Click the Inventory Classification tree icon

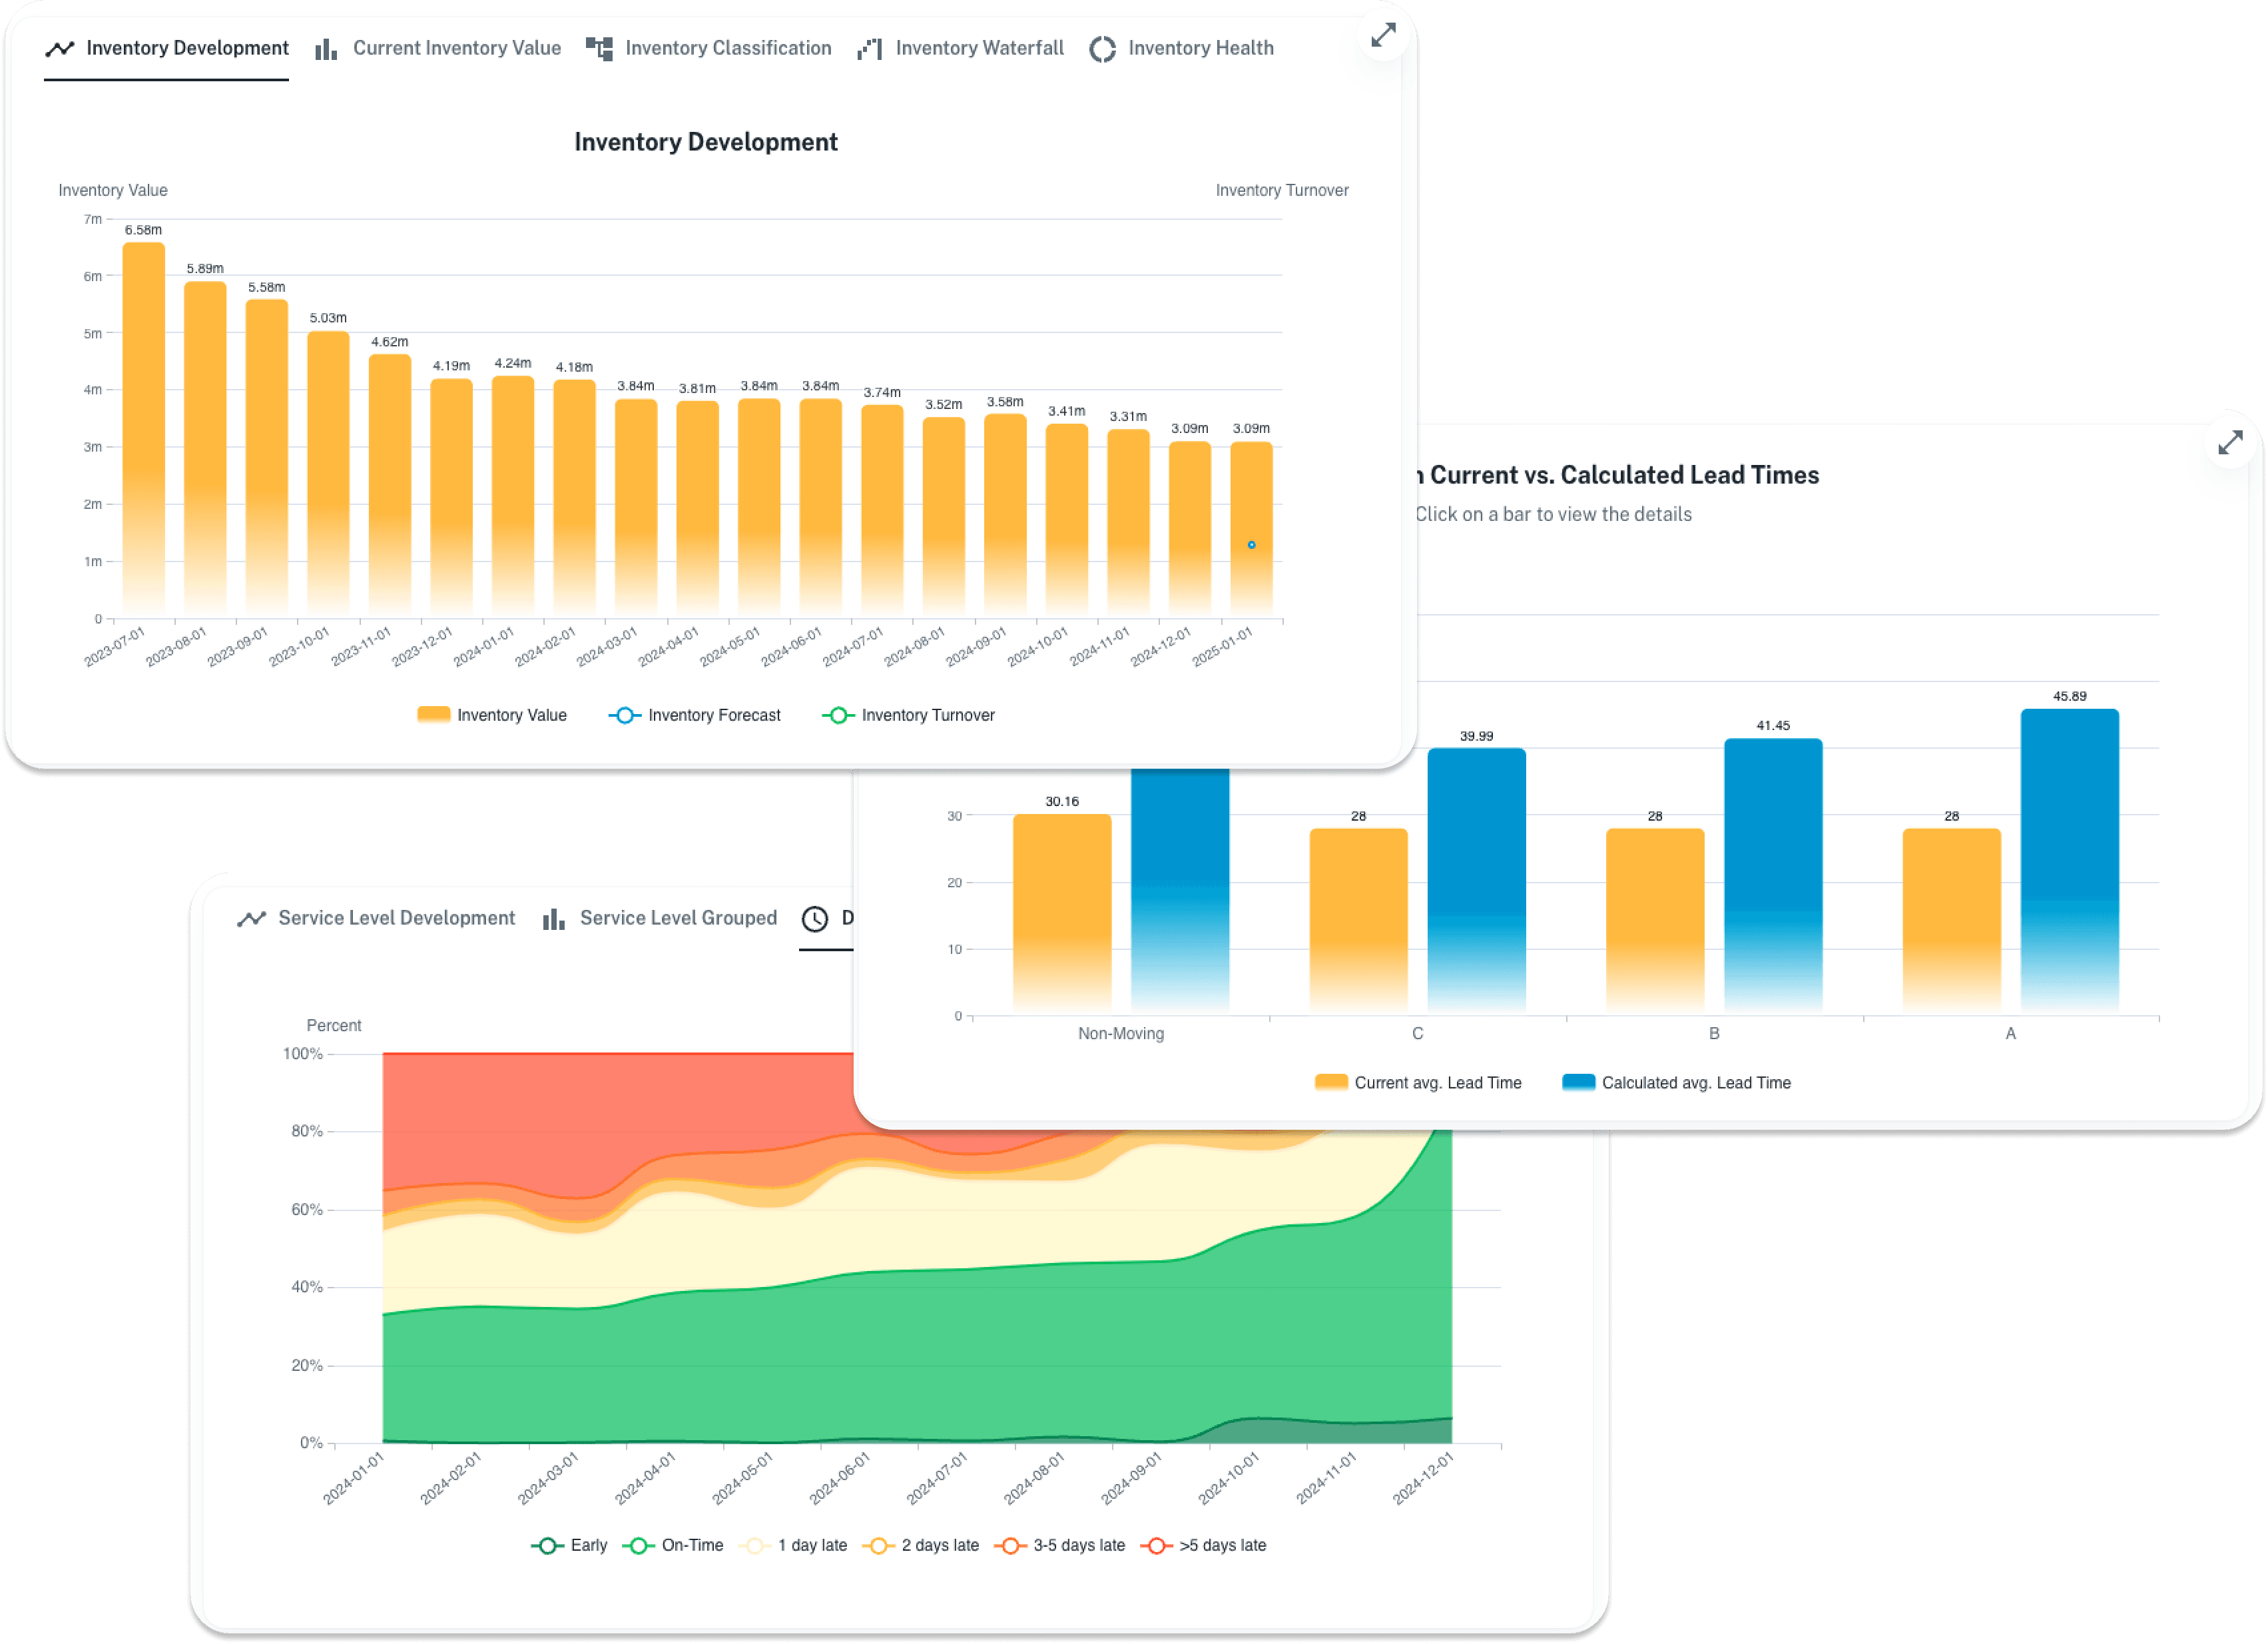click(x=599, y=48)
